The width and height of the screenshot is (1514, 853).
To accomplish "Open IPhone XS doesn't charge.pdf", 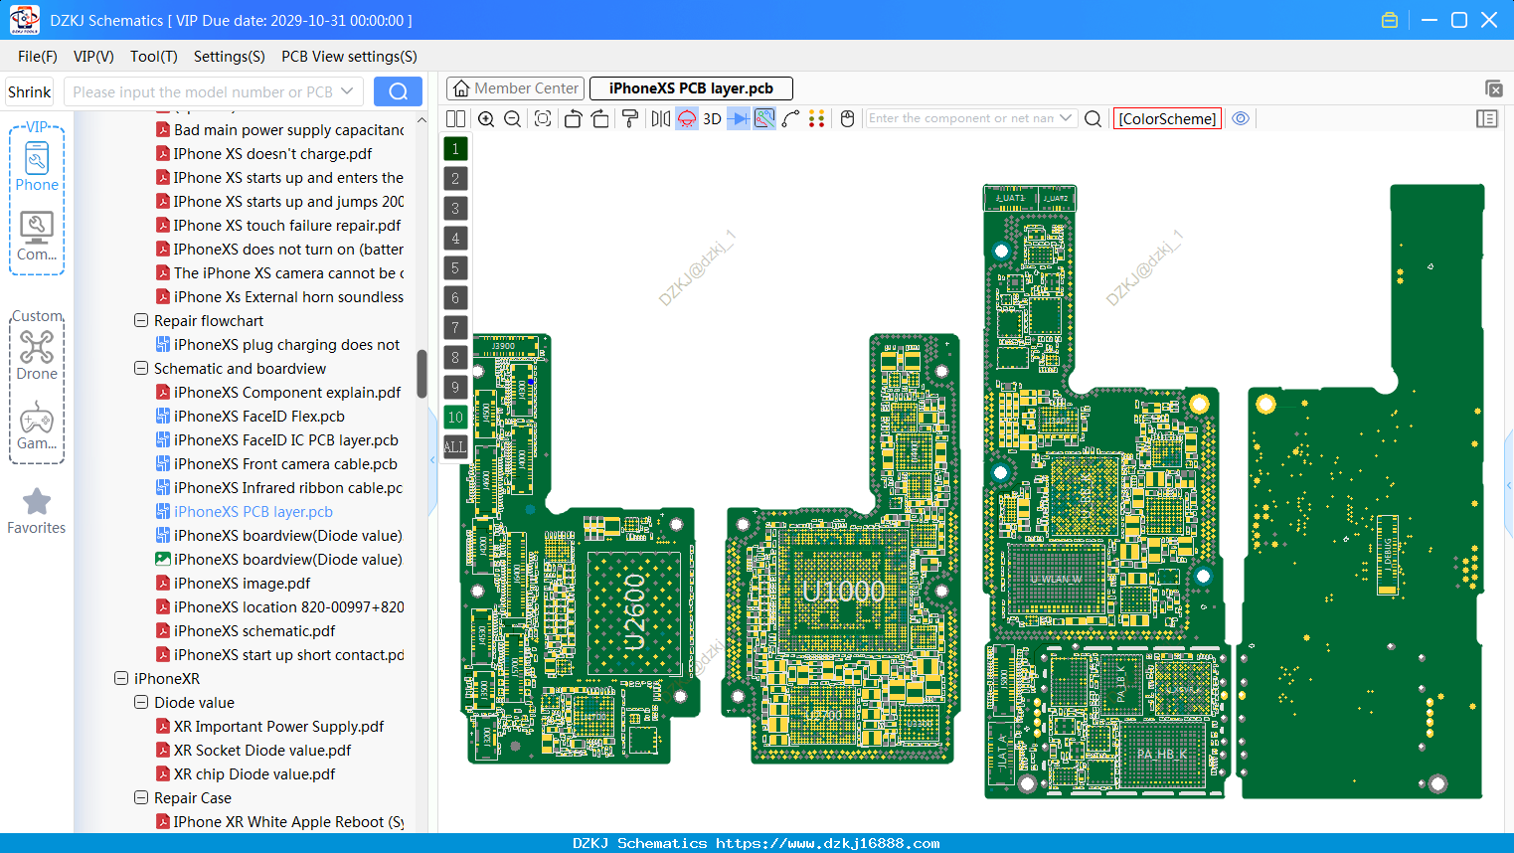I will click(272, 154).
